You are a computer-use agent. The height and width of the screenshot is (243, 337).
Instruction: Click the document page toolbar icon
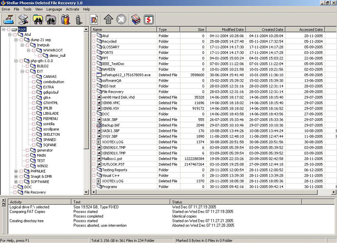[94, 19]
